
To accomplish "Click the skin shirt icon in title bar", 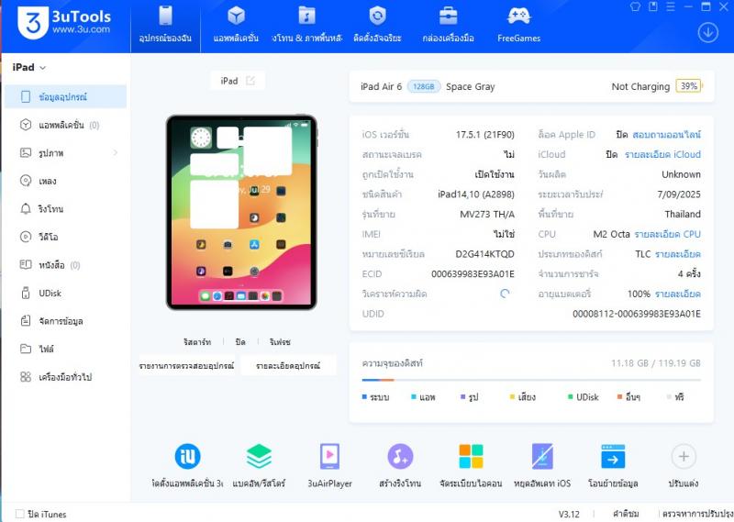I will point(635,6).
